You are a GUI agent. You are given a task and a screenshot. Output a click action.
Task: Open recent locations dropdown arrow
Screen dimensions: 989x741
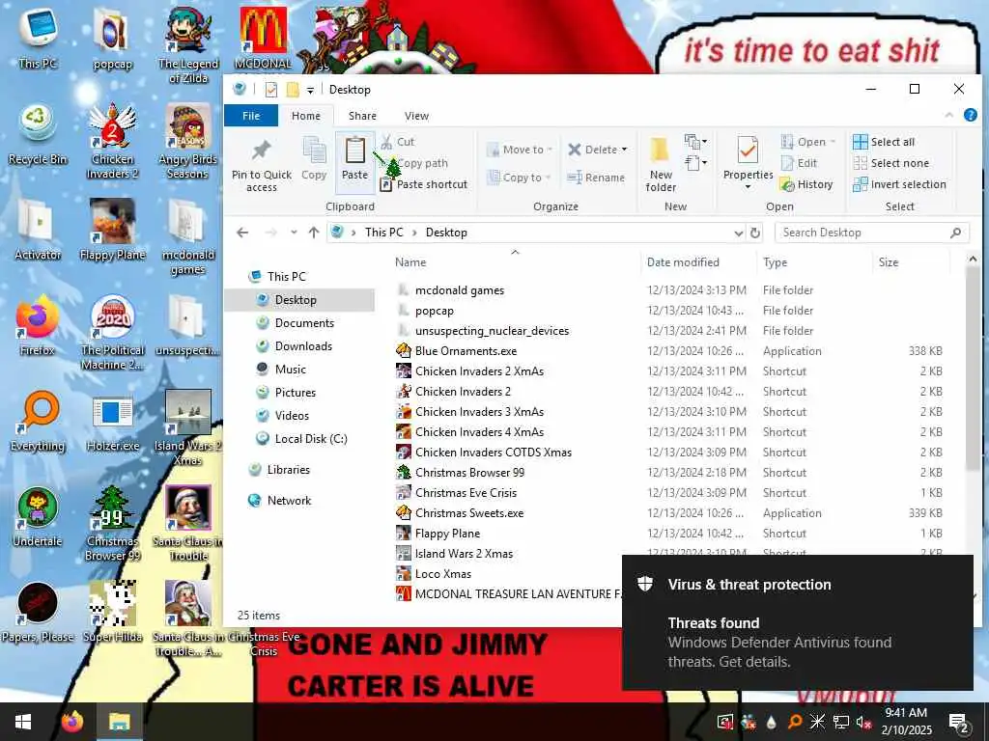pos(294,233)
